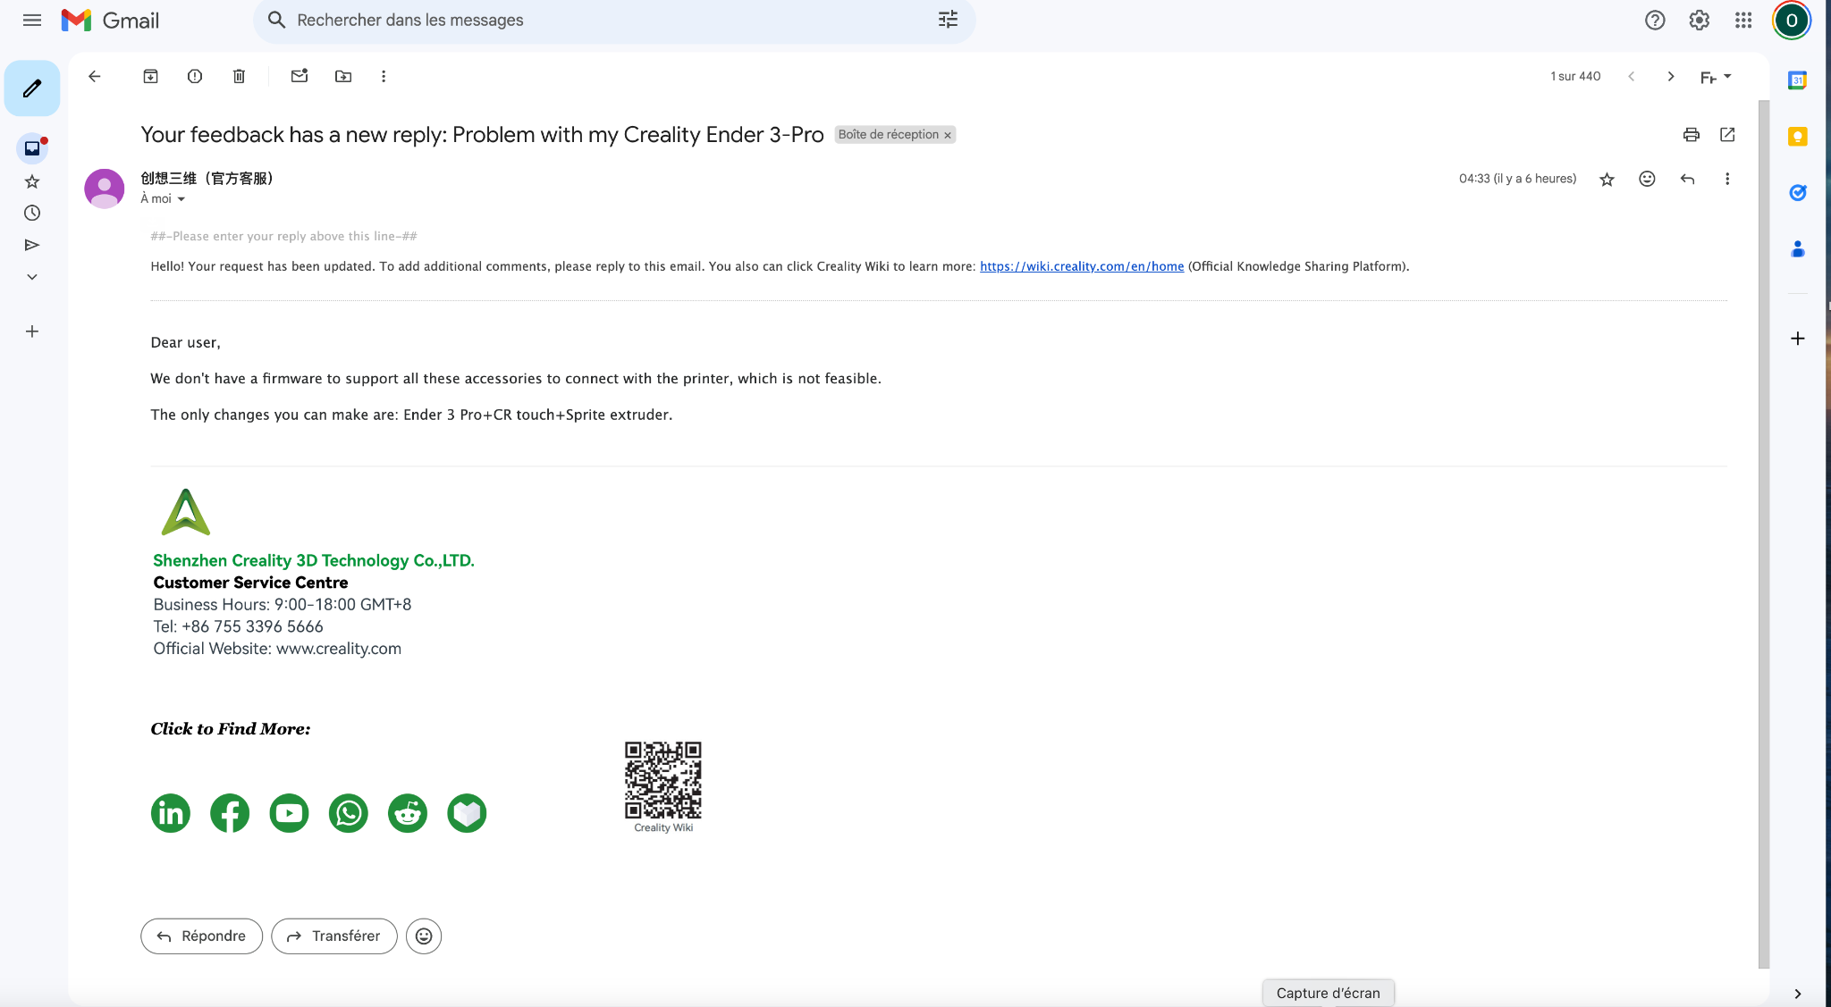Open more options menu in toolbar
1831x1007 pixels.
(x=384, y=77)
